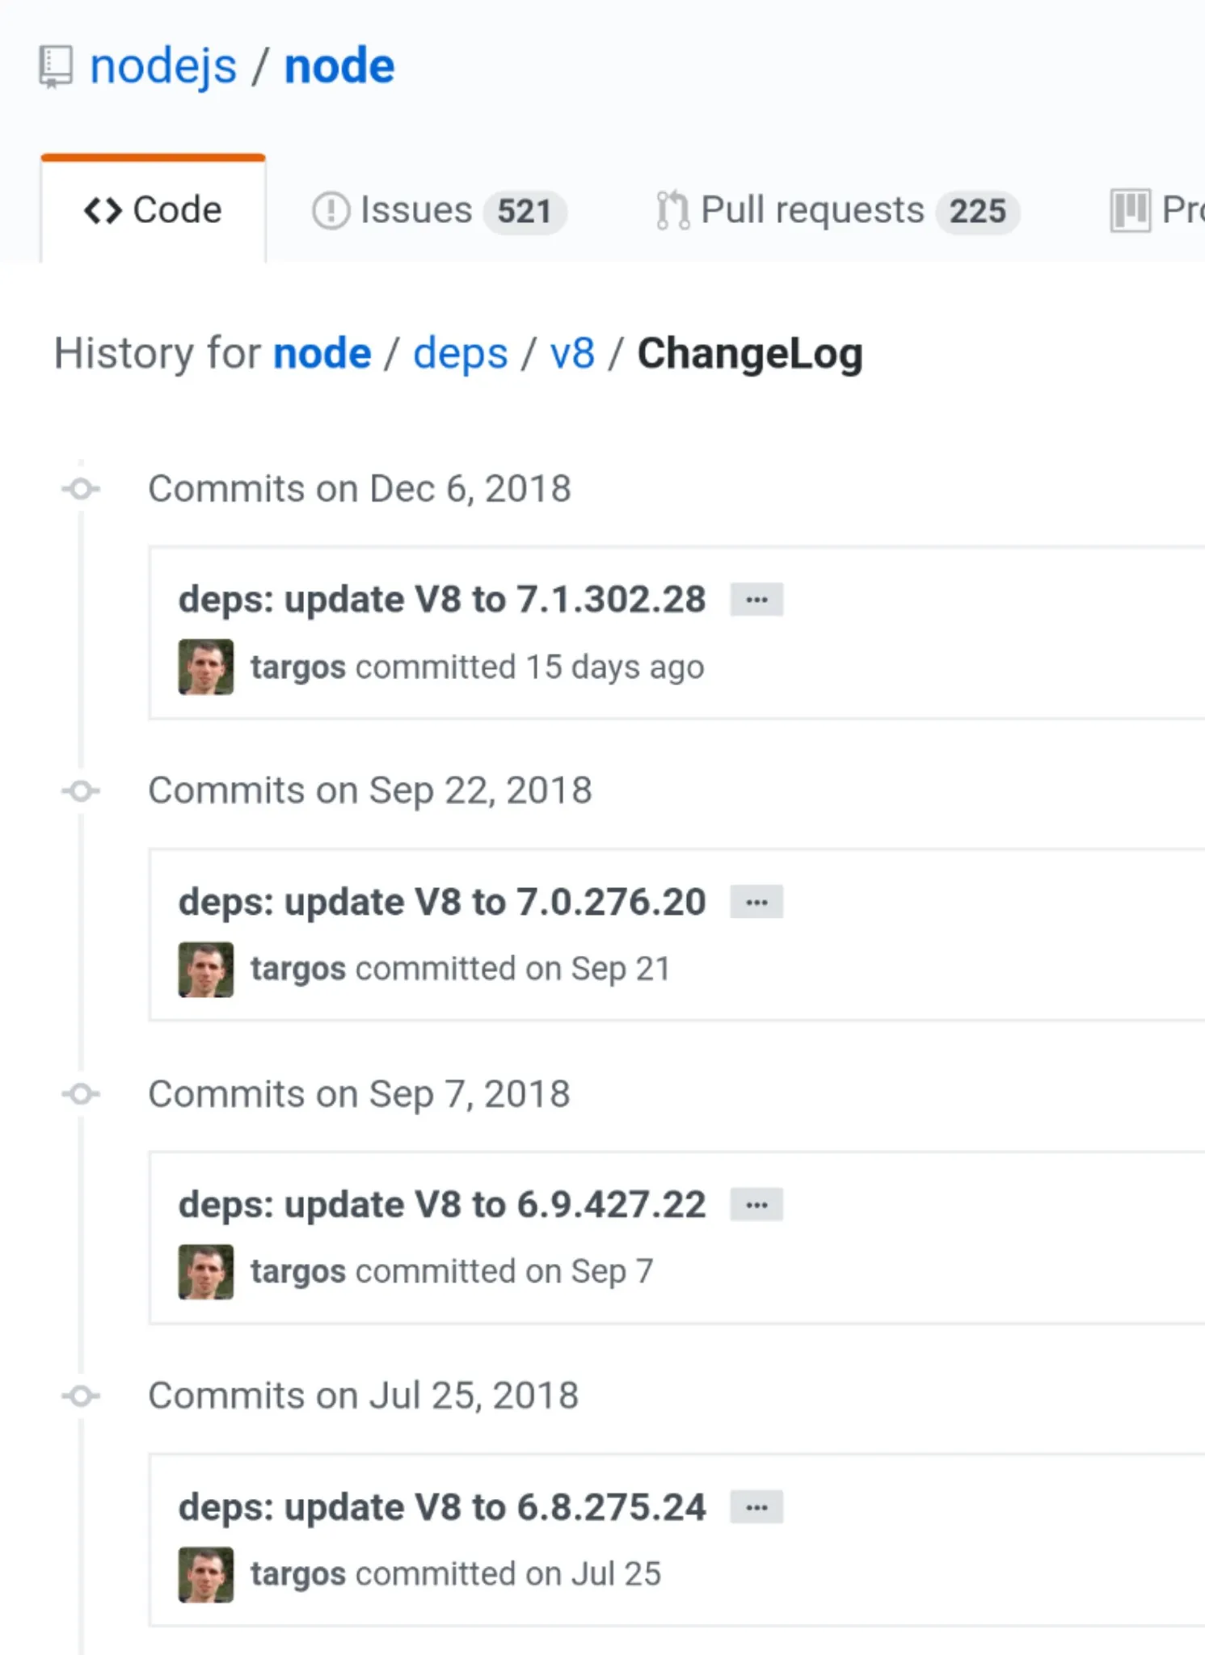
Task: Click the Pull requests merge icon
Action: tap(672, 211)
